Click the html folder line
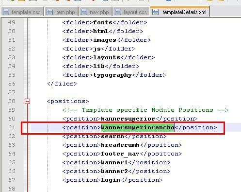The width and height of the screenshot is (241, 192). point(103,31)
